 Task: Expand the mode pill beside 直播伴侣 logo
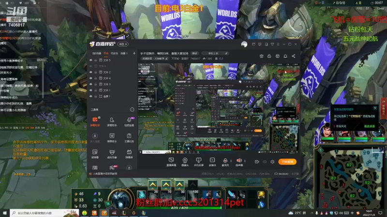(x=123, y=44)
